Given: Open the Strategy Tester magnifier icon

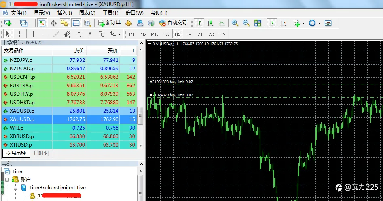Looking at the screenshot, I should point(87,23).
